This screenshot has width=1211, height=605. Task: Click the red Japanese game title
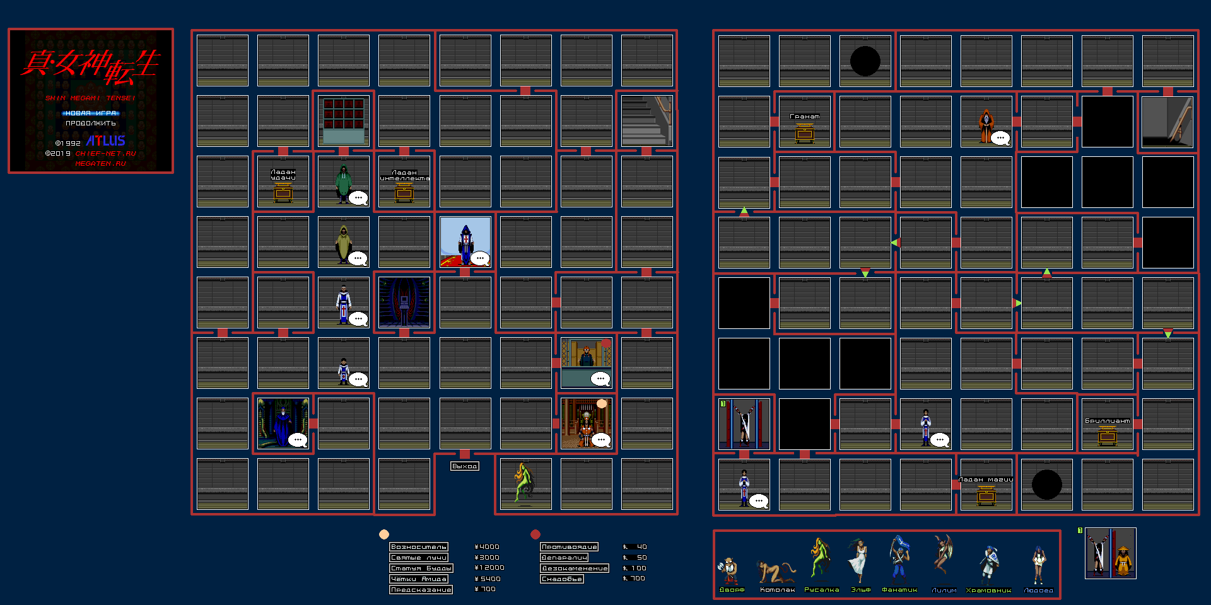[x=90, y=67]
